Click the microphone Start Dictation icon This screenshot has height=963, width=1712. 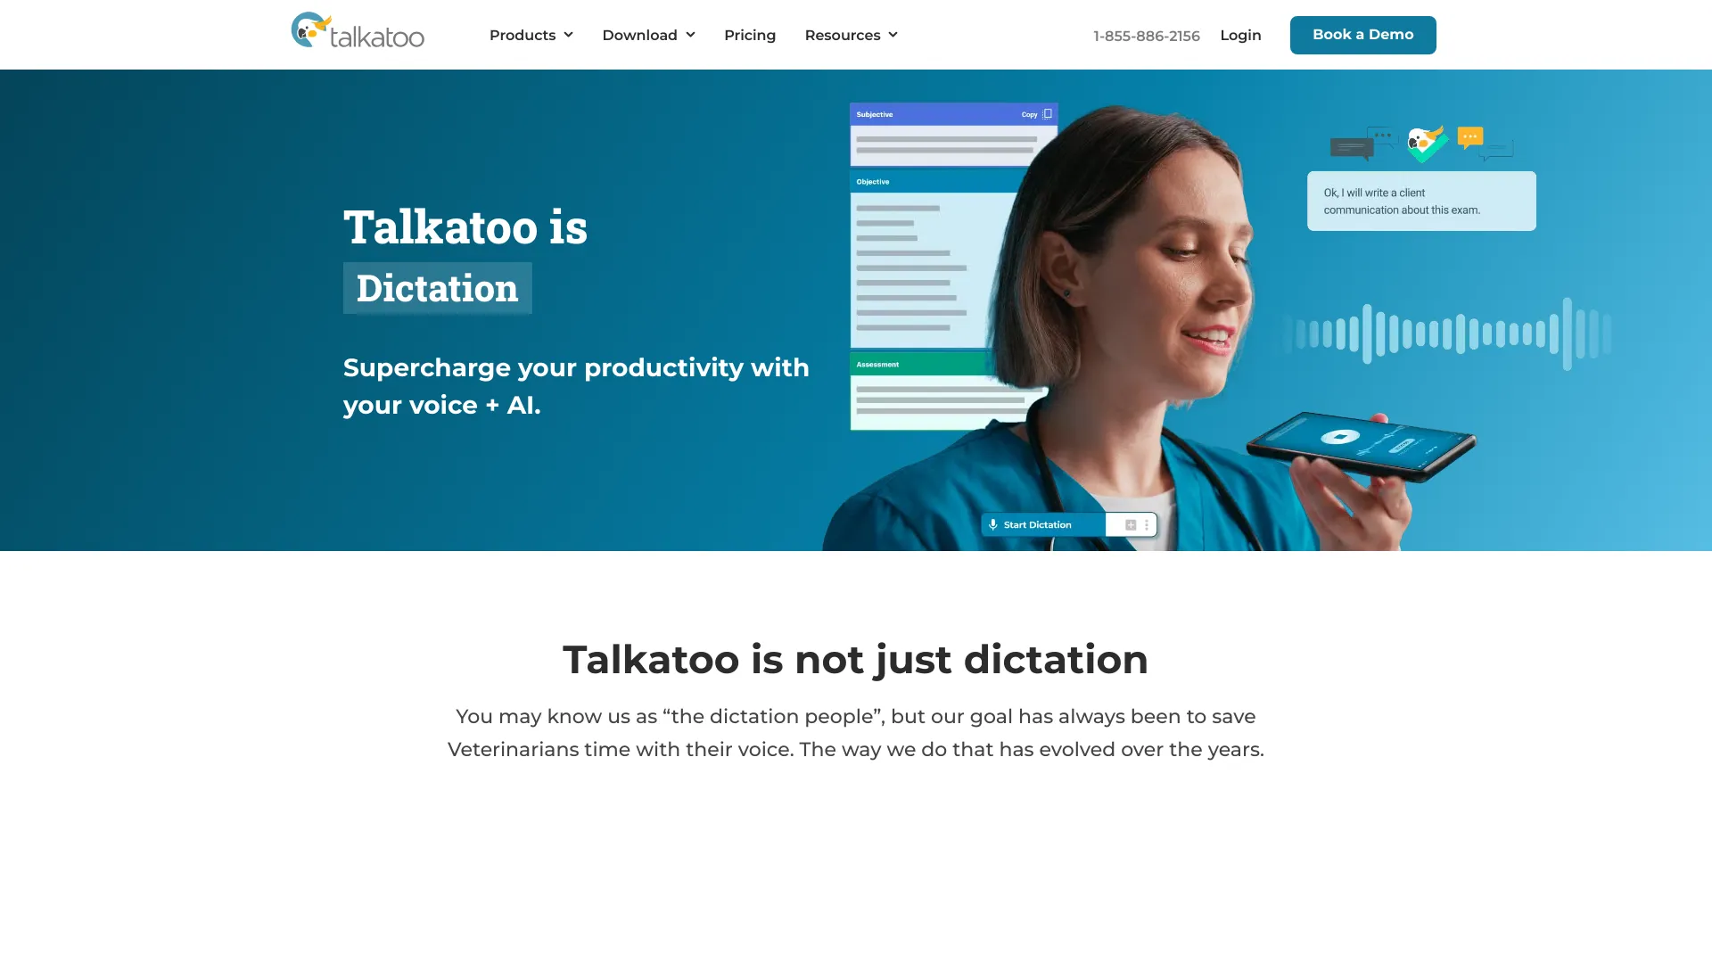coord(993,524)
